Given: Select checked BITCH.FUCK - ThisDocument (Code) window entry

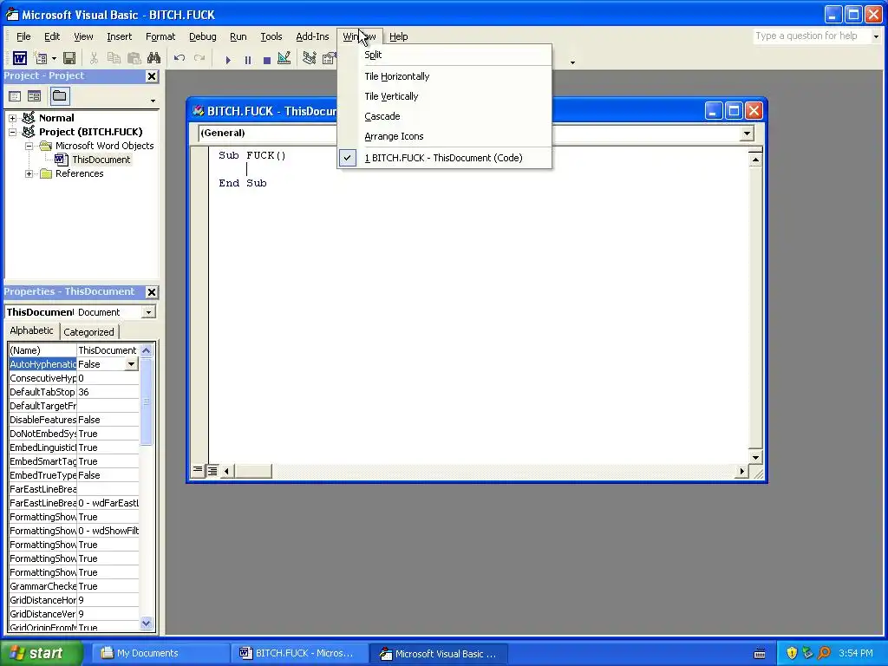Looking at the screenshot, I should point(445,158).
